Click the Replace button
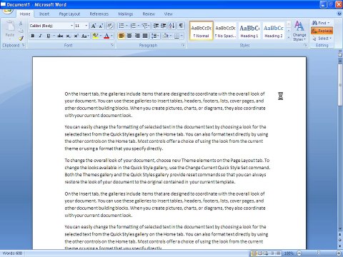The height and width of the screenshot is (257, 343). (322, 31)
